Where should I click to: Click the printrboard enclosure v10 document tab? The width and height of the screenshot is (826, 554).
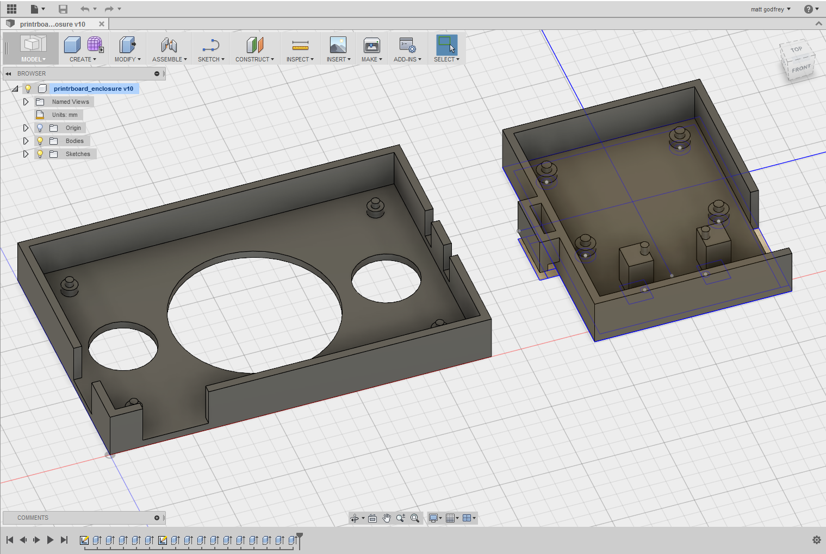[x=53, y=24]
